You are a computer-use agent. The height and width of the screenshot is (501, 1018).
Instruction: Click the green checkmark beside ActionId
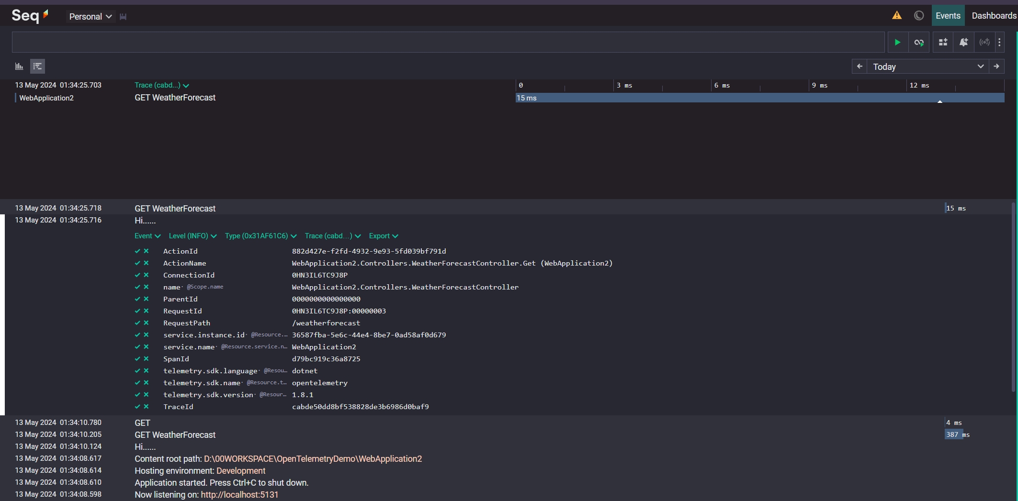[x=137, y=251]
